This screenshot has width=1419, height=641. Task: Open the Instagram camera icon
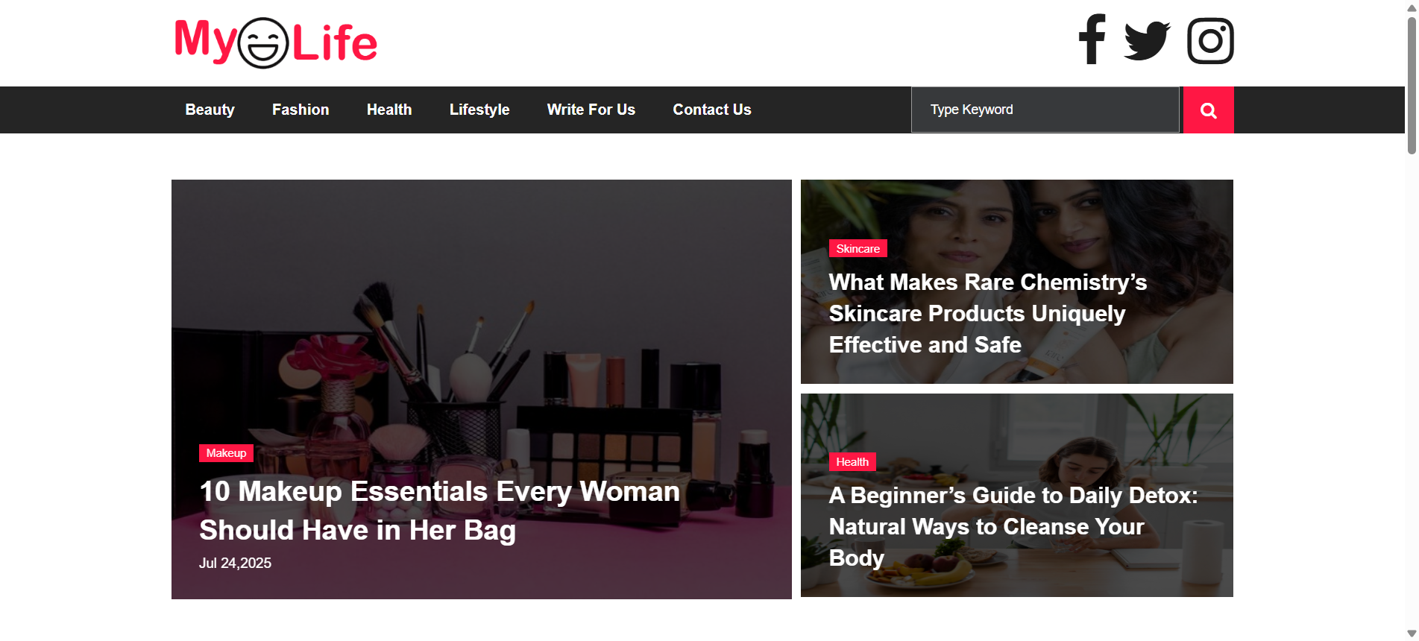click(1209, 41)
